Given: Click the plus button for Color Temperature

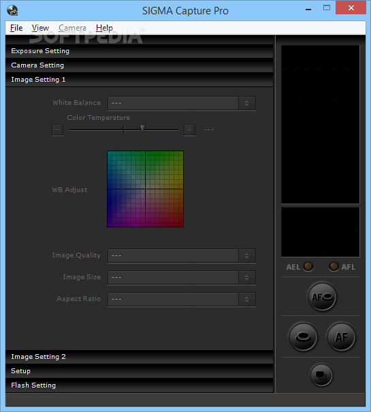Looking at the screenshot, I should click(x=189, y=130).
